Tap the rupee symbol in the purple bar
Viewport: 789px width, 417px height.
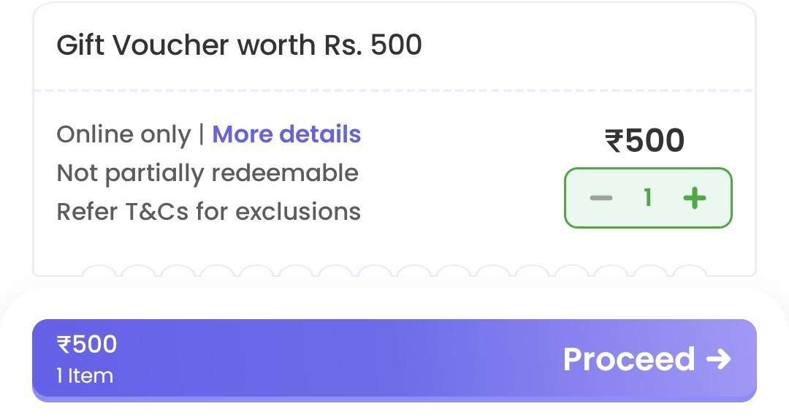click(63, 345)
